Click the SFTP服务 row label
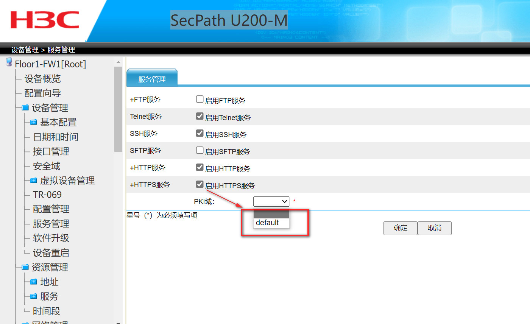 coord(145,151)
